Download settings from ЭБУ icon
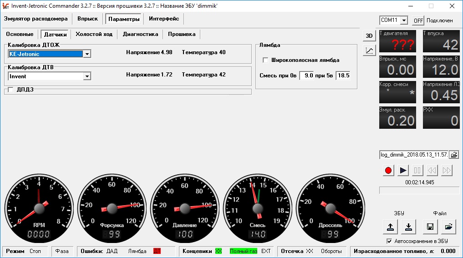Screen dimensions: 463x258 click(x=409, y=227)
